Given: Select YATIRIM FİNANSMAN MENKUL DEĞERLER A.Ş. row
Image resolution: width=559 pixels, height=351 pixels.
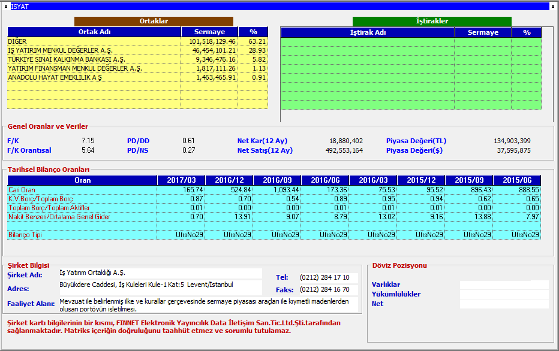Looking at the screenshot, I should pos(137,68).
